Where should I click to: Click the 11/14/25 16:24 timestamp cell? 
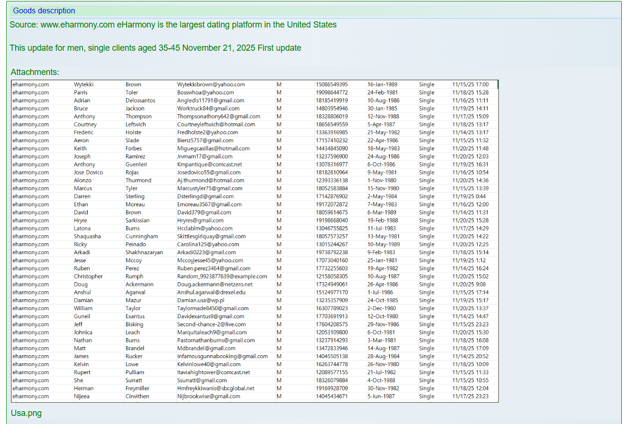[x=470, y=268]
